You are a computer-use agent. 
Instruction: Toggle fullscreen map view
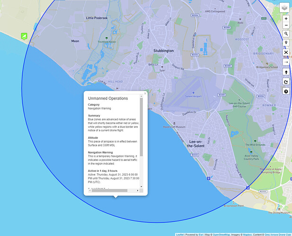click(x=286, y=52)
